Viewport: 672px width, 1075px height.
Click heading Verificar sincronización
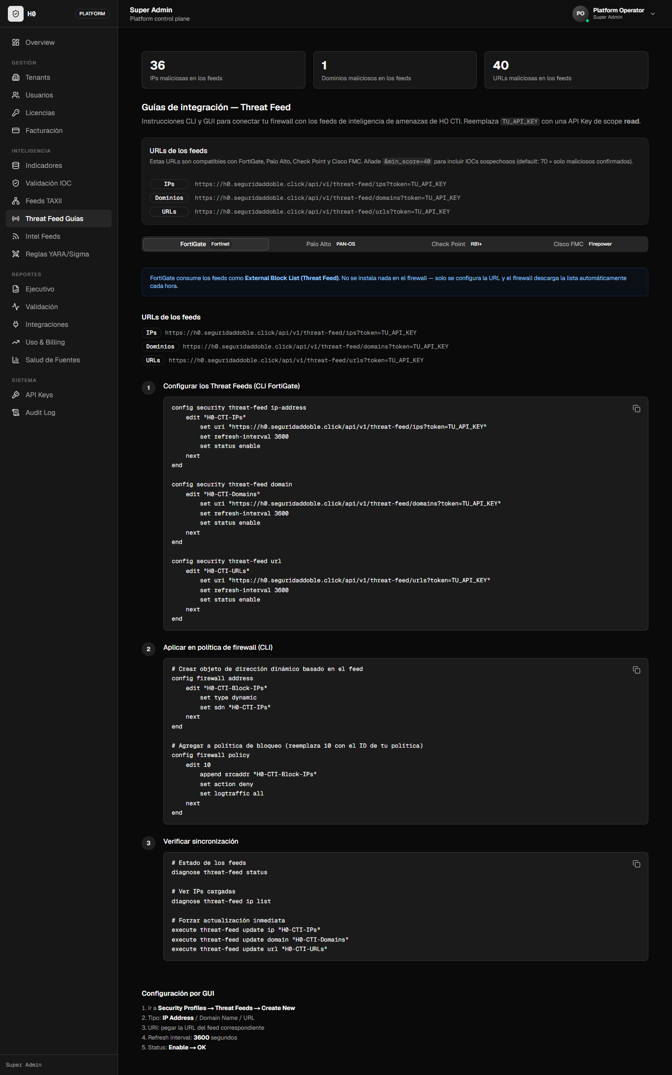pyautogui.click(x=201, y=841)
